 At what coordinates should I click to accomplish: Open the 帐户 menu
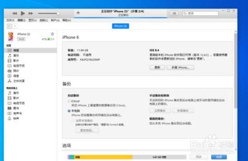55,20
